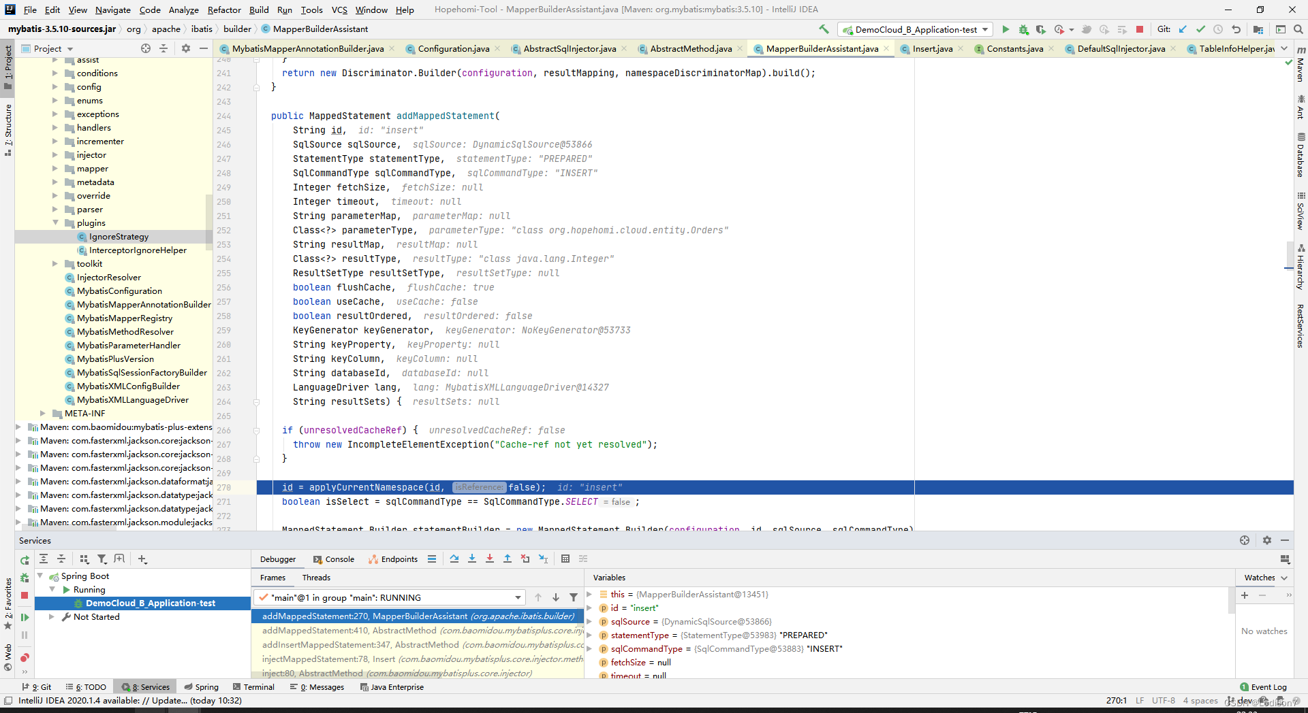This screenshot has width=1308, height=713.
Task: Show the hidden editor tabs chevron
Action: tap(1284, 48)
